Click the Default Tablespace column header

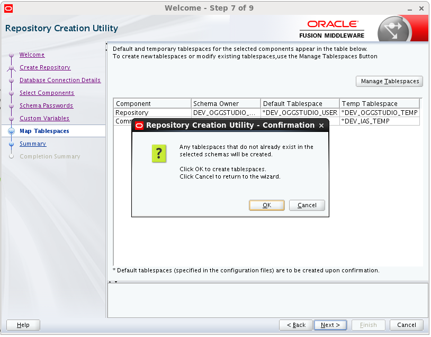point(300,103)
